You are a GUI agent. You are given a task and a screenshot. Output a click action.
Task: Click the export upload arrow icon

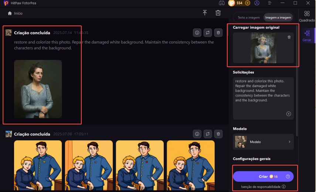[205, 13]
